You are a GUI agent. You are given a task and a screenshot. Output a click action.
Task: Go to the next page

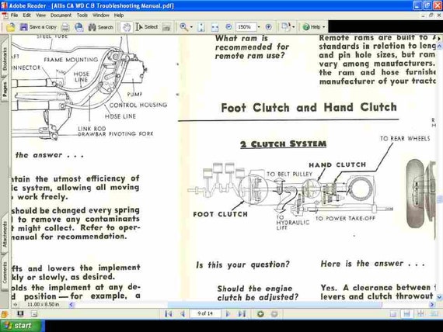pos(228,313)
